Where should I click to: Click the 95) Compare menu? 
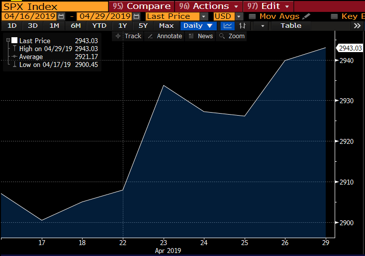coord(142,6)
